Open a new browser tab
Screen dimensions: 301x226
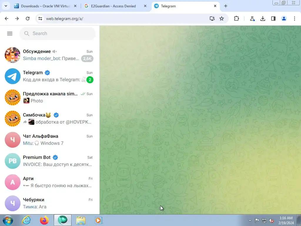[225, 6]
